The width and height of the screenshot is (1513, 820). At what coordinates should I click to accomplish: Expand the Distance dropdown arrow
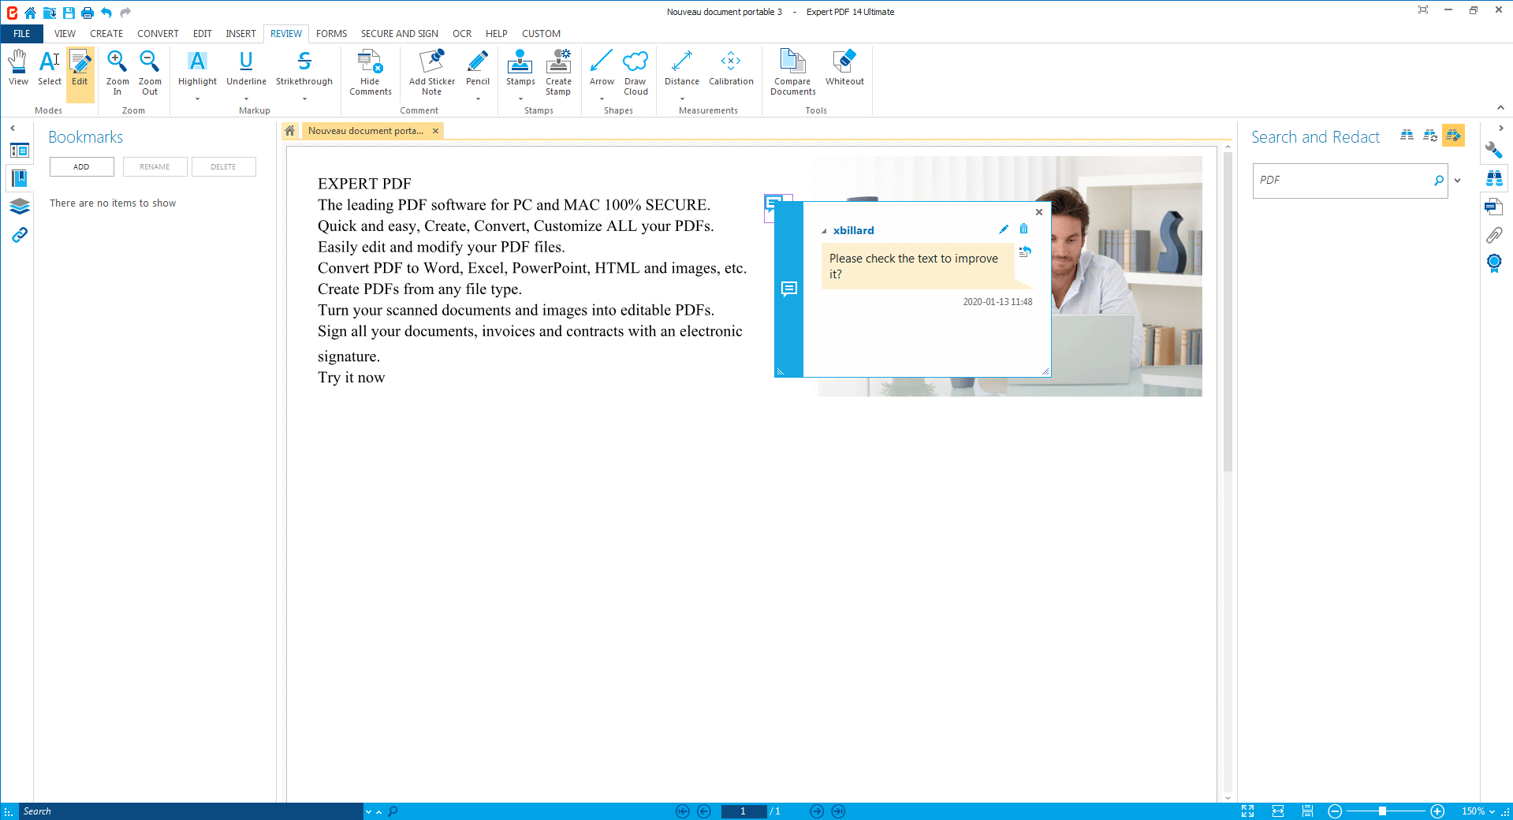click(682, 99)
